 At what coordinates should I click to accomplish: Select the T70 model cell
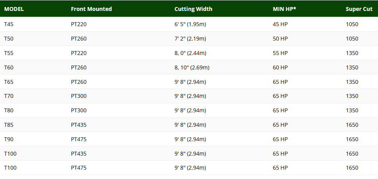[9, 96]
